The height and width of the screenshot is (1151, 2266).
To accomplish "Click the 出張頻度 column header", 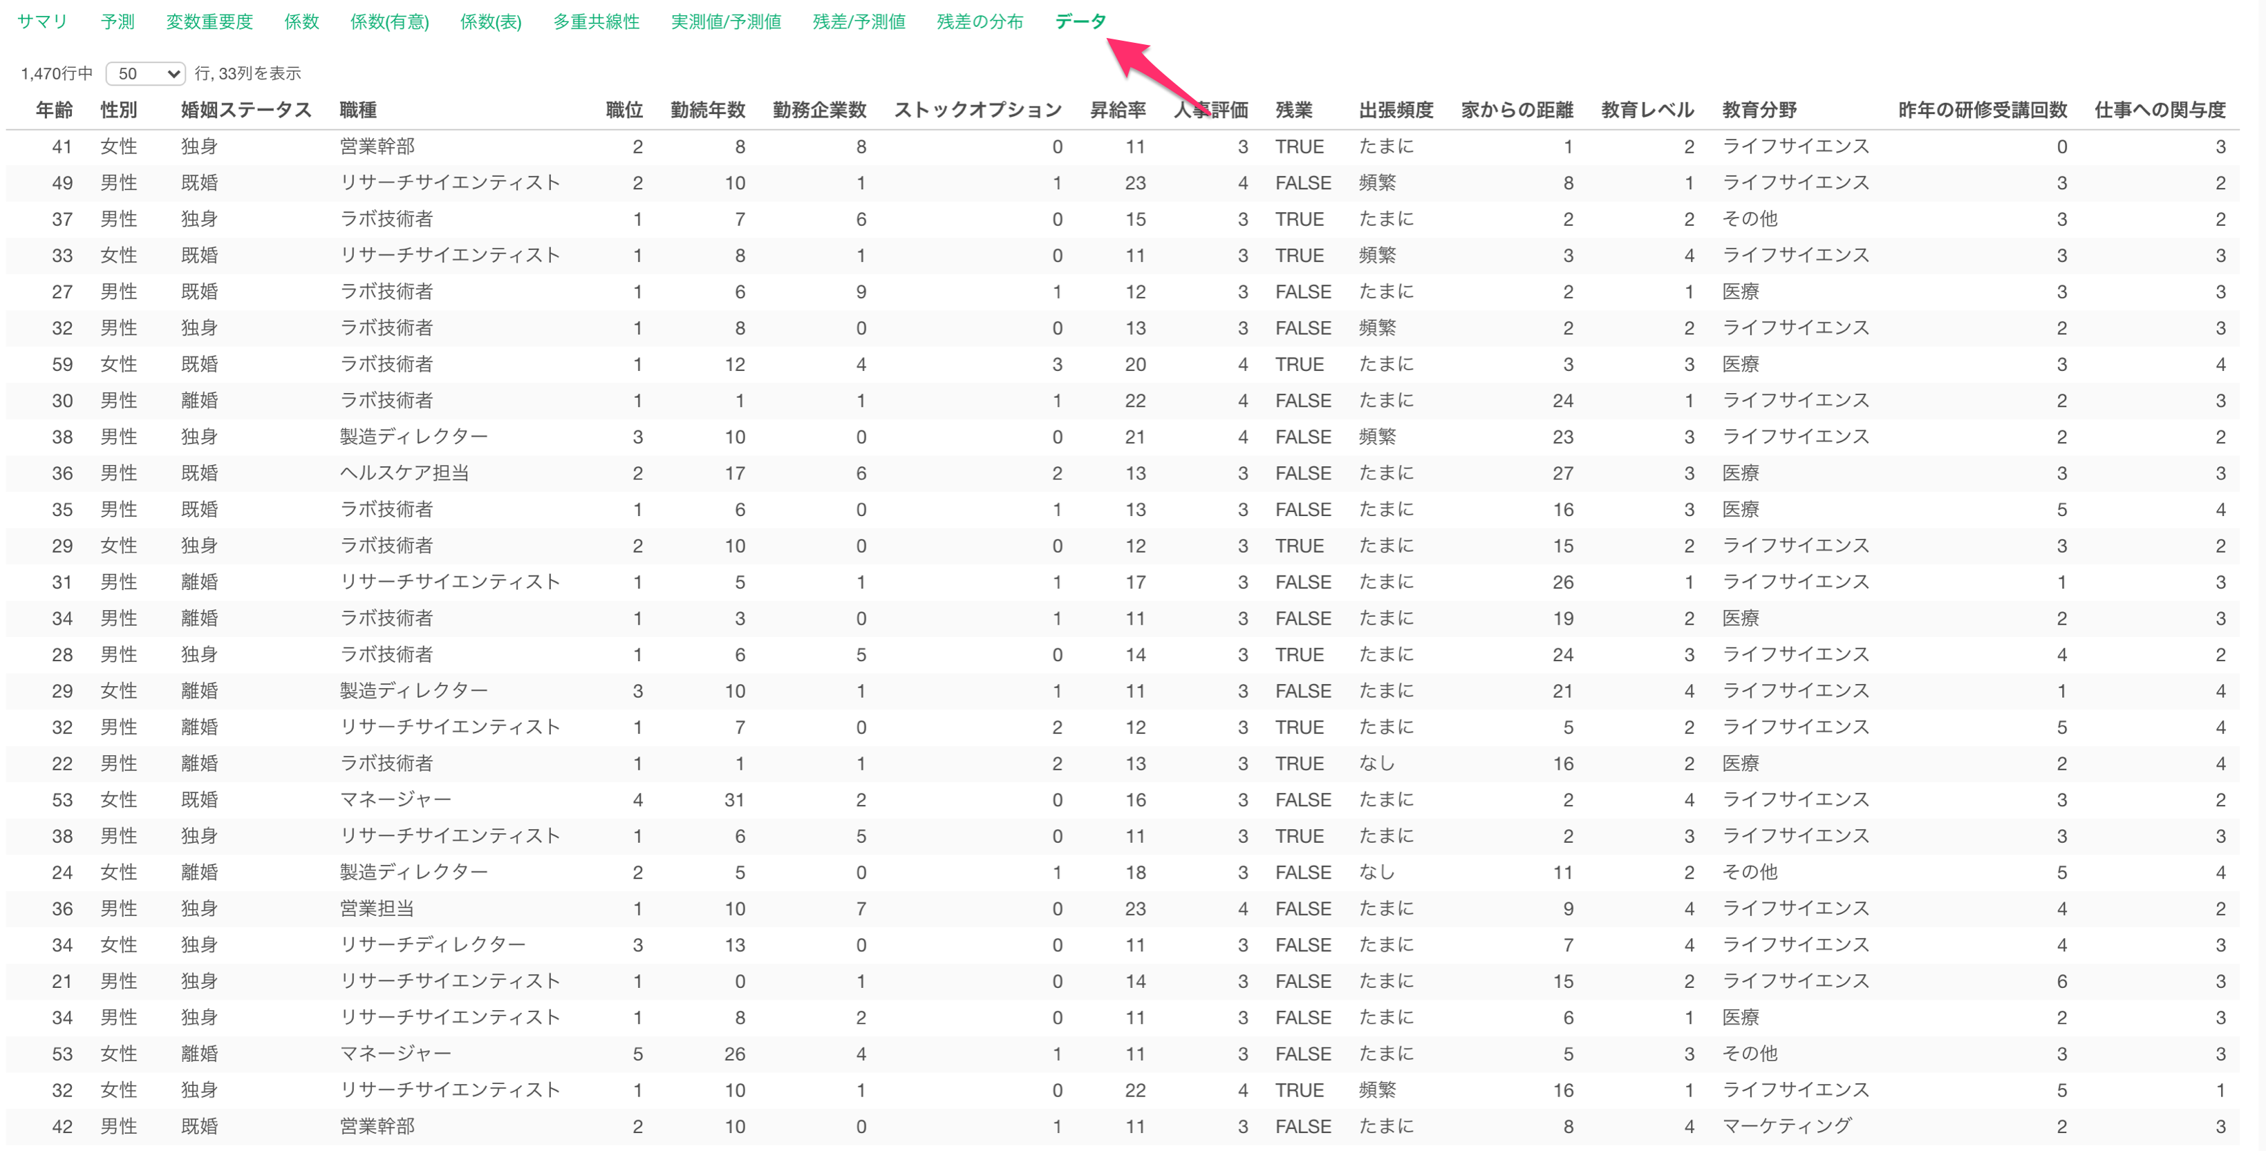I will [1397, 110].
